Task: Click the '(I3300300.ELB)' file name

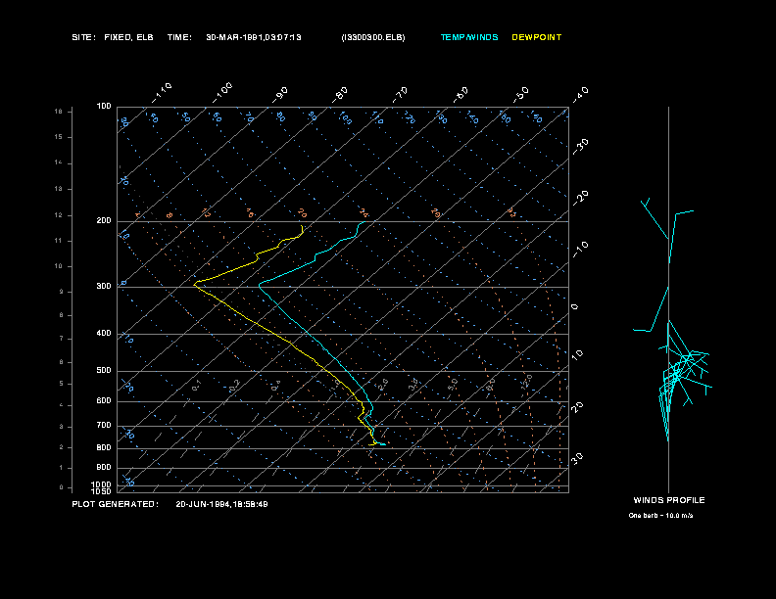Action: pos(373,37)
